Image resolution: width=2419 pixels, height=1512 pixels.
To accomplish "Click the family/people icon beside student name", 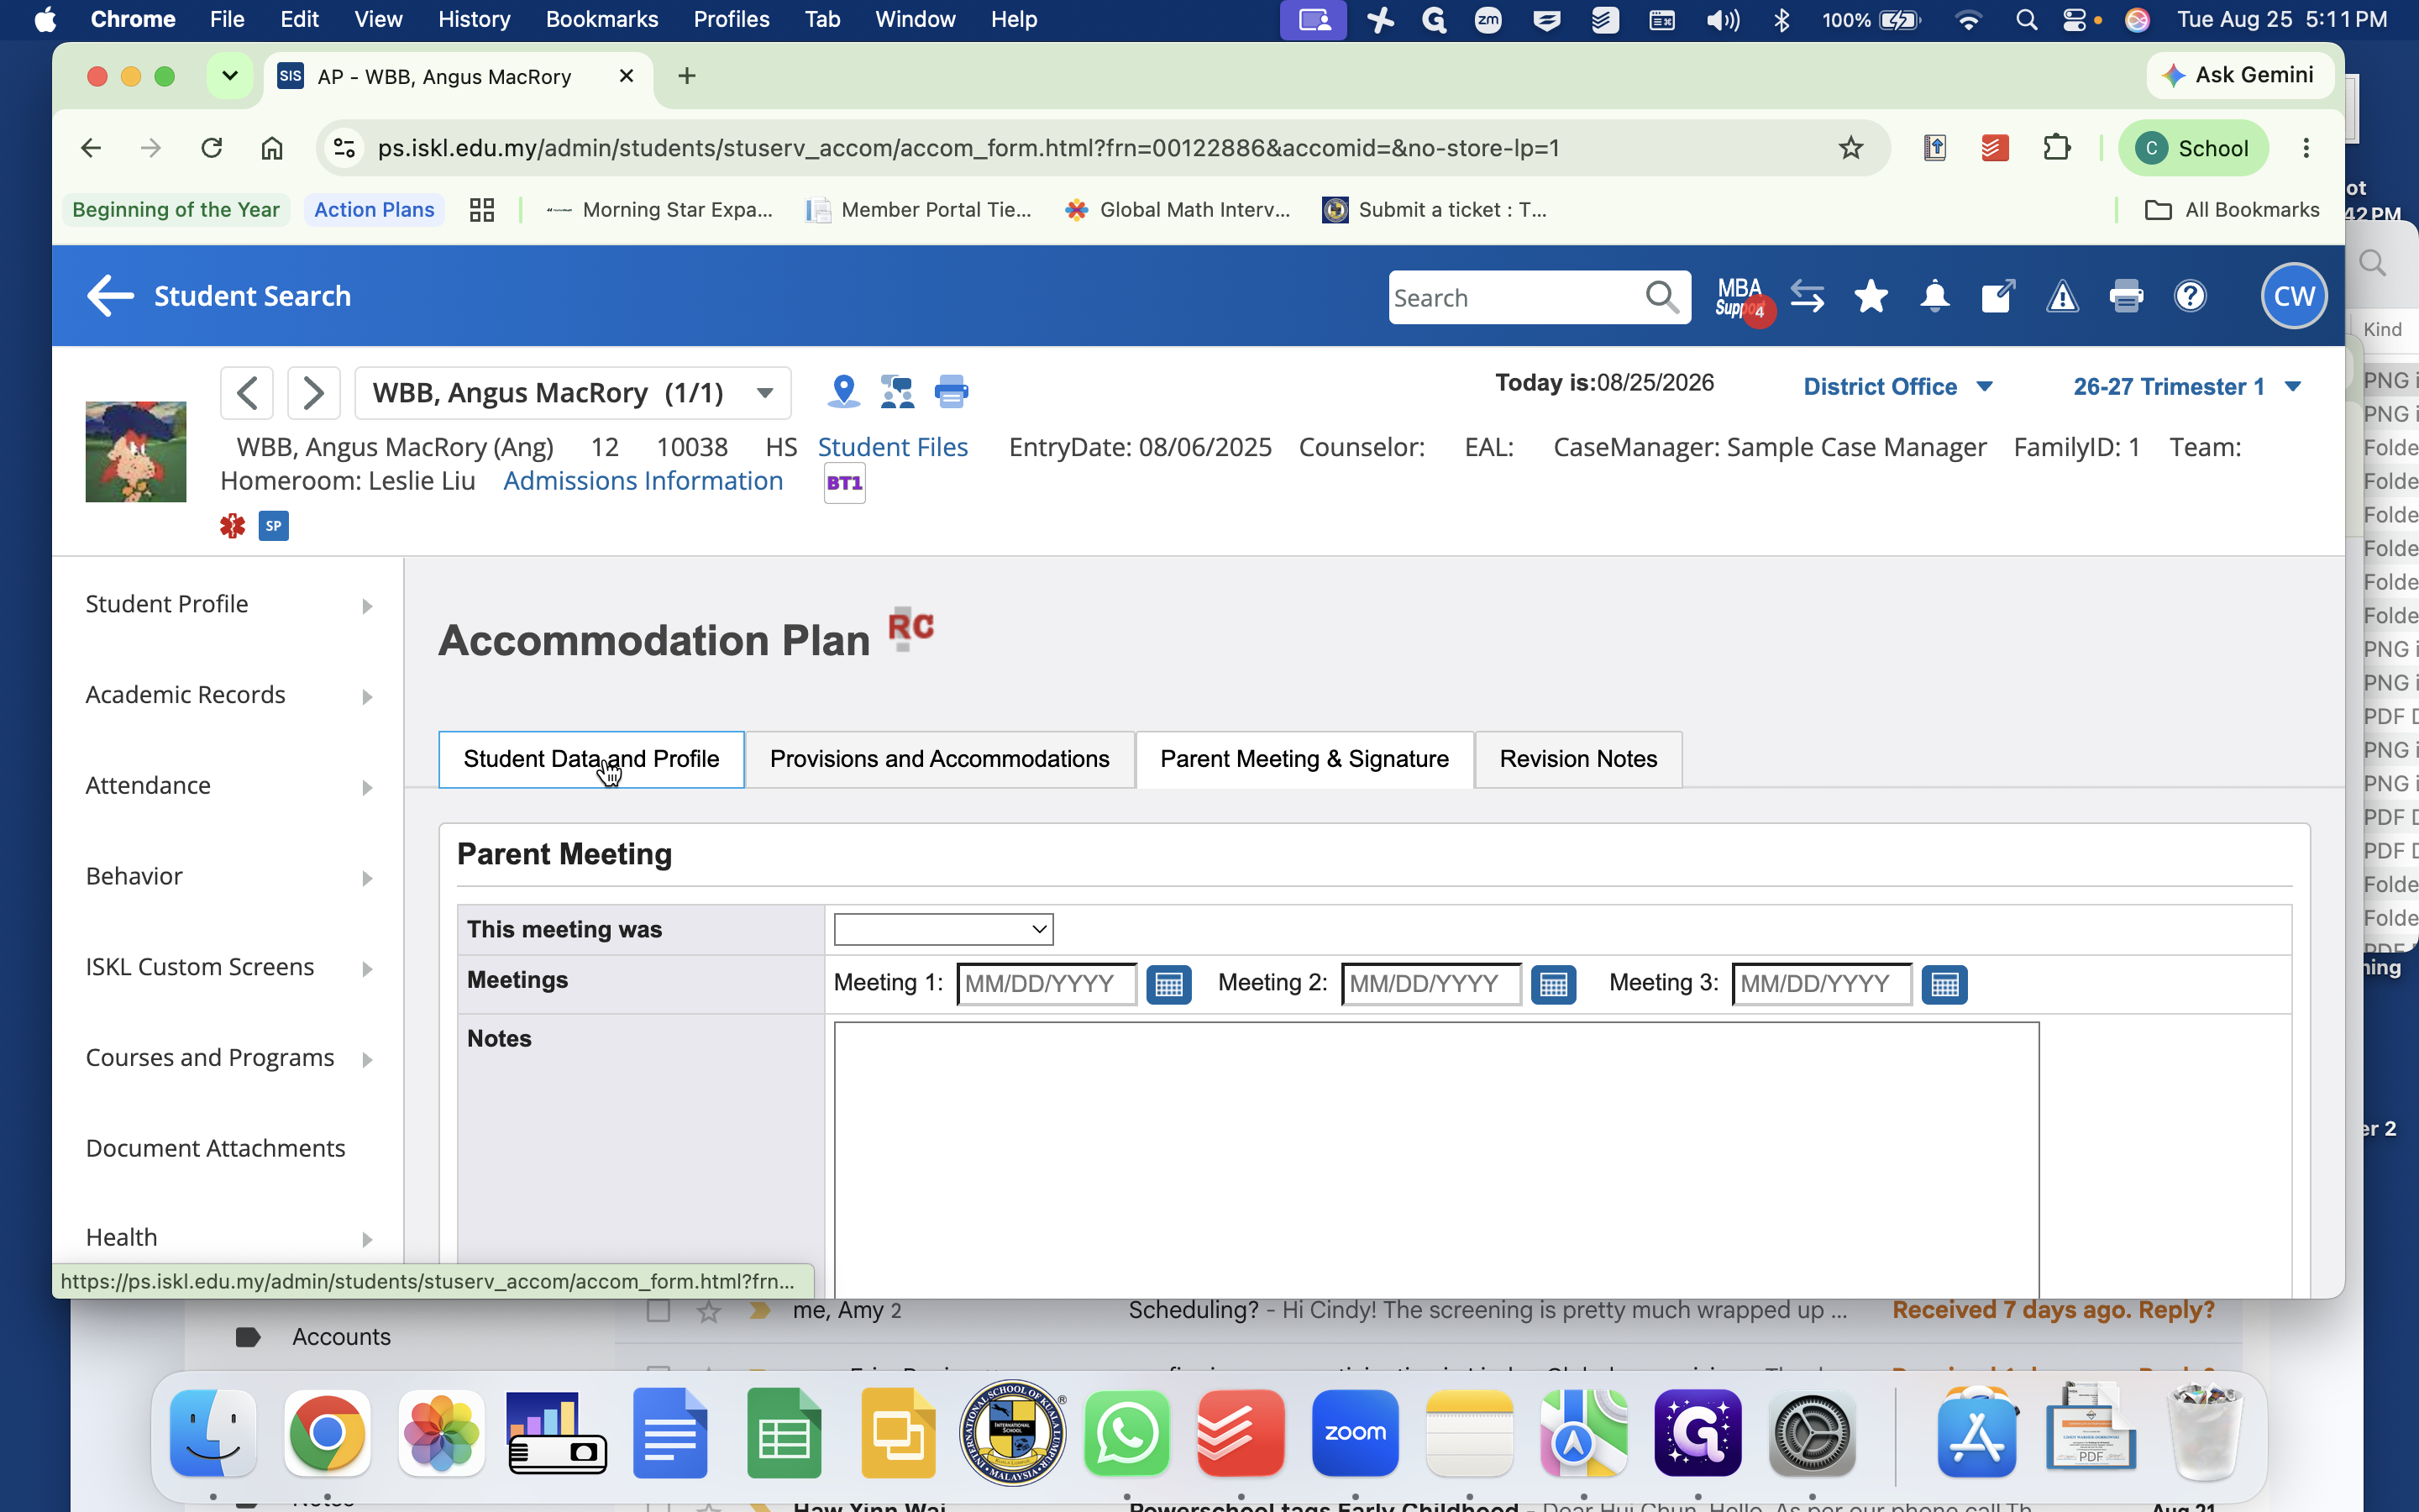I will pos(897,391).
